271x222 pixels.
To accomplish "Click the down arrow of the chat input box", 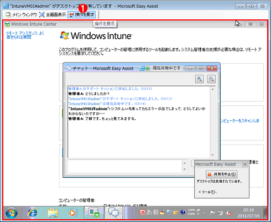I will point(185,169).
